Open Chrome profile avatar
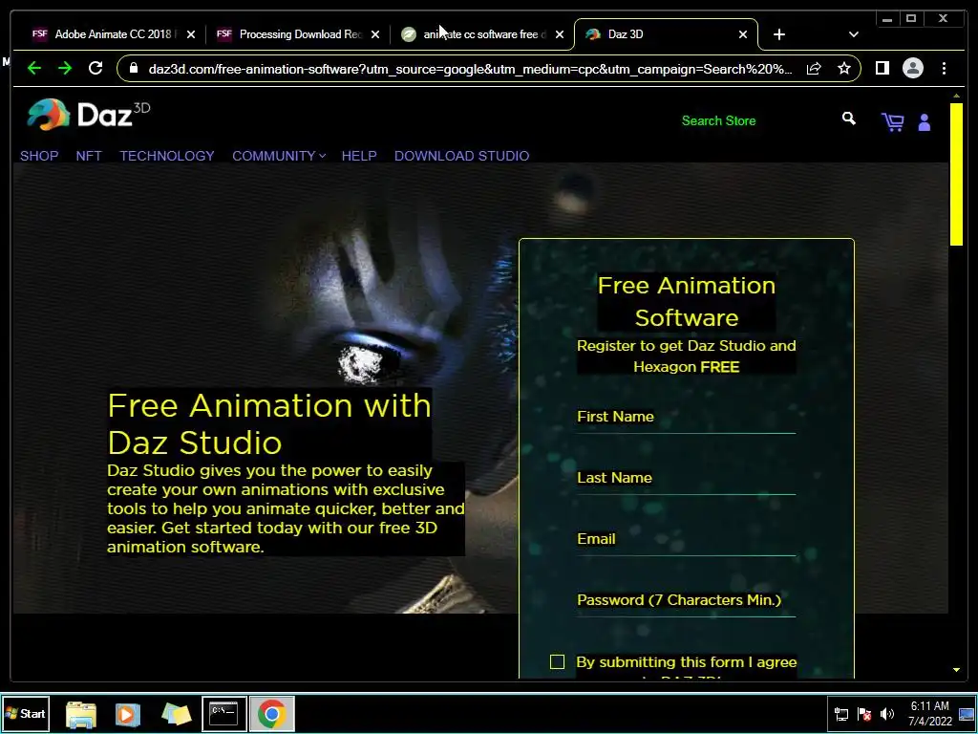Image resolution: width=978 pixels, height=734 pixels. click(x=912, y=68)
